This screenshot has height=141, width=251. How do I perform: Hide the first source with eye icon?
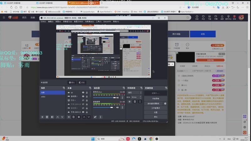(83, 92)
